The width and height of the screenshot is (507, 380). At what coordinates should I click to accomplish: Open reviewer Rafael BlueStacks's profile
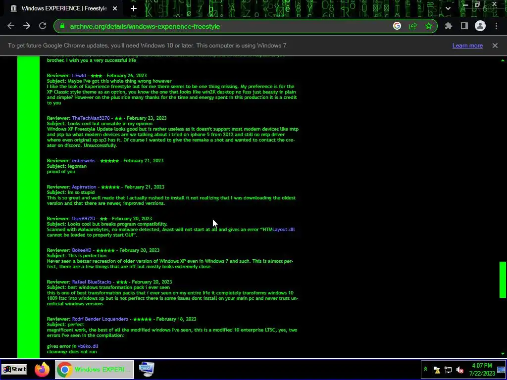coord(92,282)
